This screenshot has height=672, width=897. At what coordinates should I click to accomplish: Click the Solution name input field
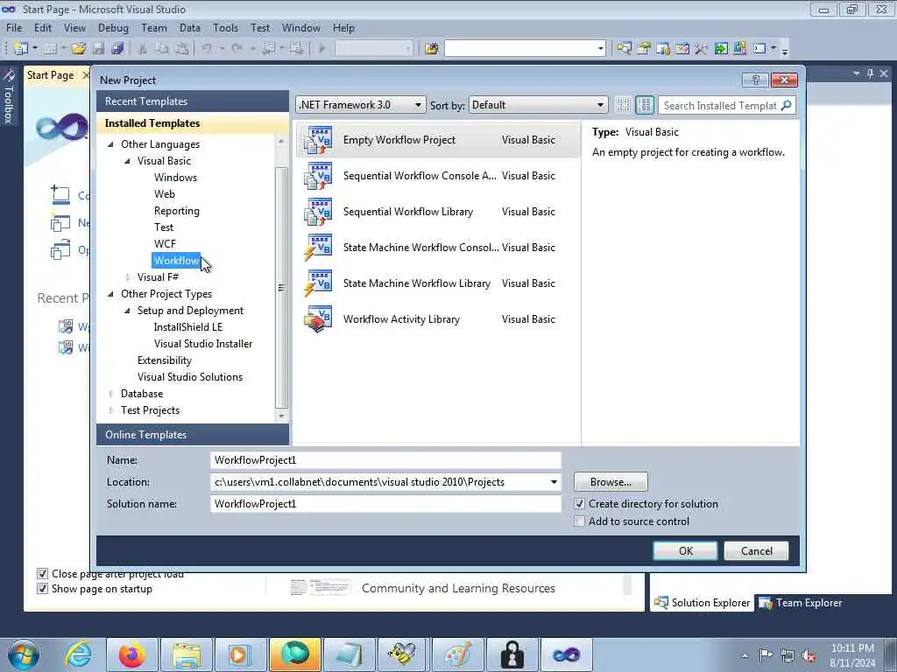(x=385, y=504)
